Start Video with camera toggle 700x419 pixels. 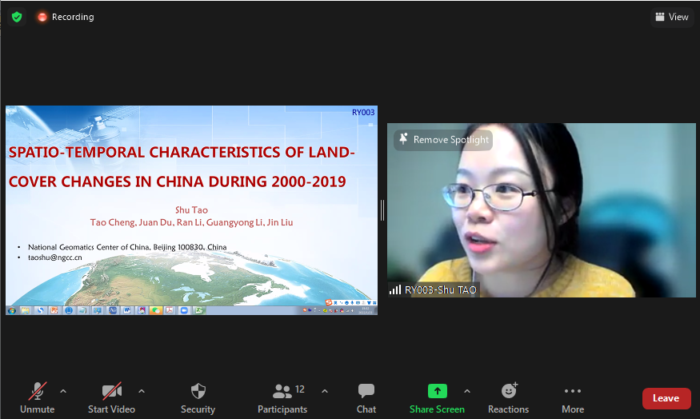[x=111, y=397]
